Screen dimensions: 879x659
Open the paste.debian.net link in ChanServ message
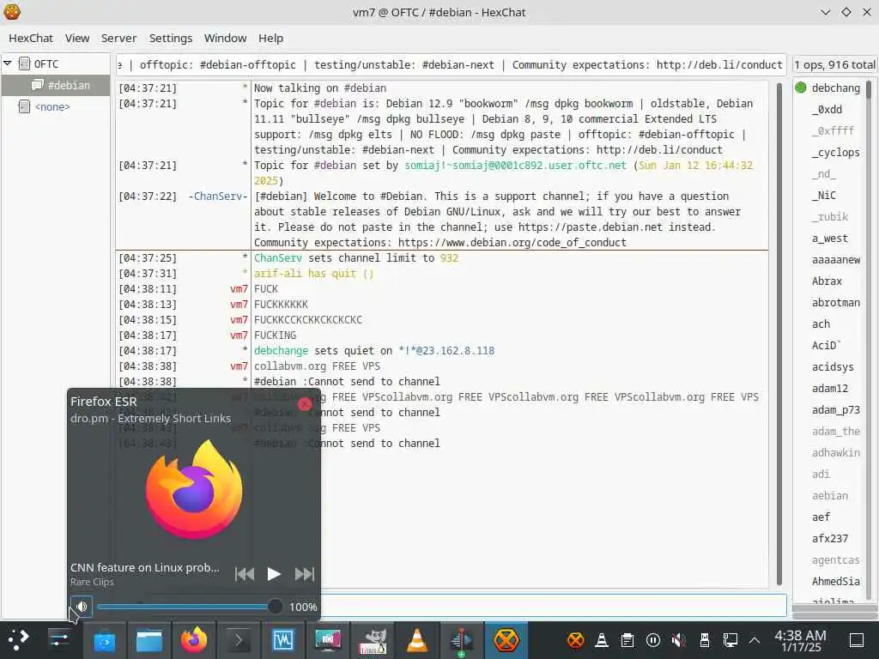coord(591,227)
